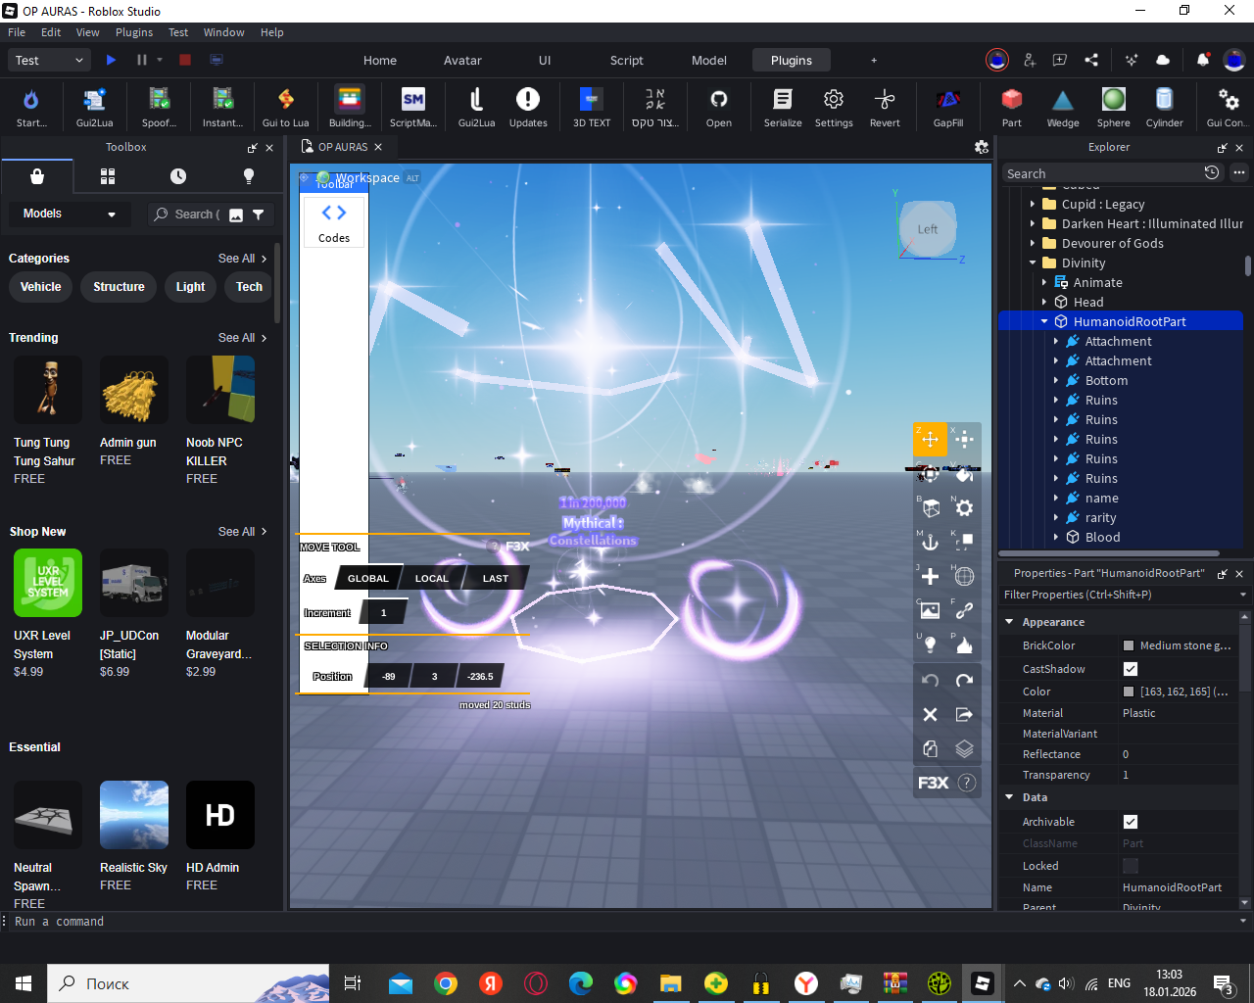Click the Serialize plugin button
Screen dimensions: 1254x1003
783,106
